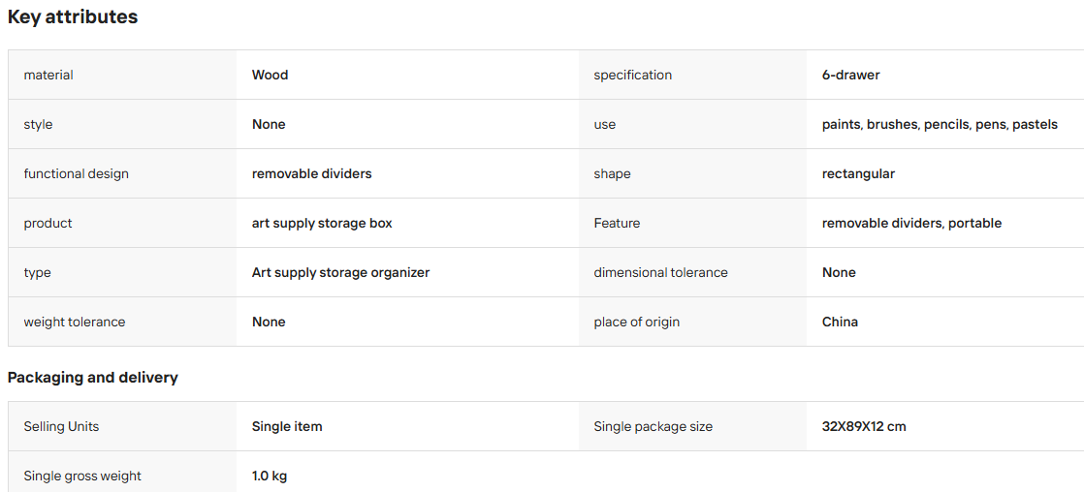Image resolution: width=1084 pixels, height=492 pixels.
Task: Select art supply storage box text
Action: tap(322, 223)
